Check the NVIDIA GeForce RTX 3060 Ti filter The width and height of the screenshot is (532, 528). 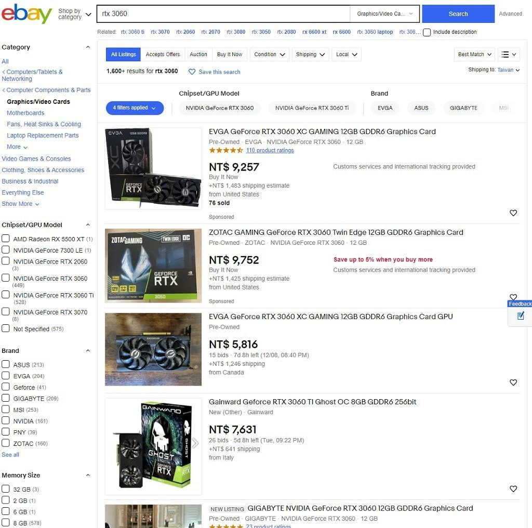pos(5,295)
